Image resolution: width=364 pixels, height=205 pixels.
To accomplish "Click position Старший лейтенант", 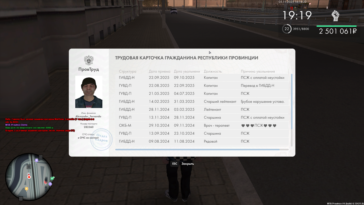I will (x=220, y=101).
